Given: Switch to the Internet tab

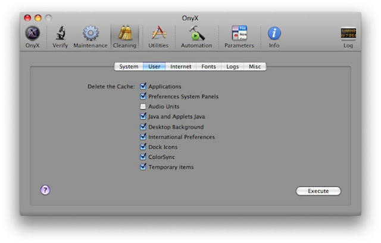Looking at the screenshot, I should [x=180, y=67].
